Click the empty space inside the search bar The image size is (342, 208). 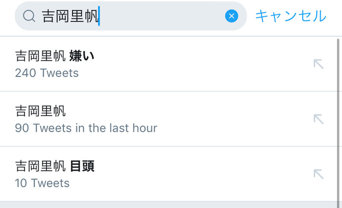click(161, 16)
